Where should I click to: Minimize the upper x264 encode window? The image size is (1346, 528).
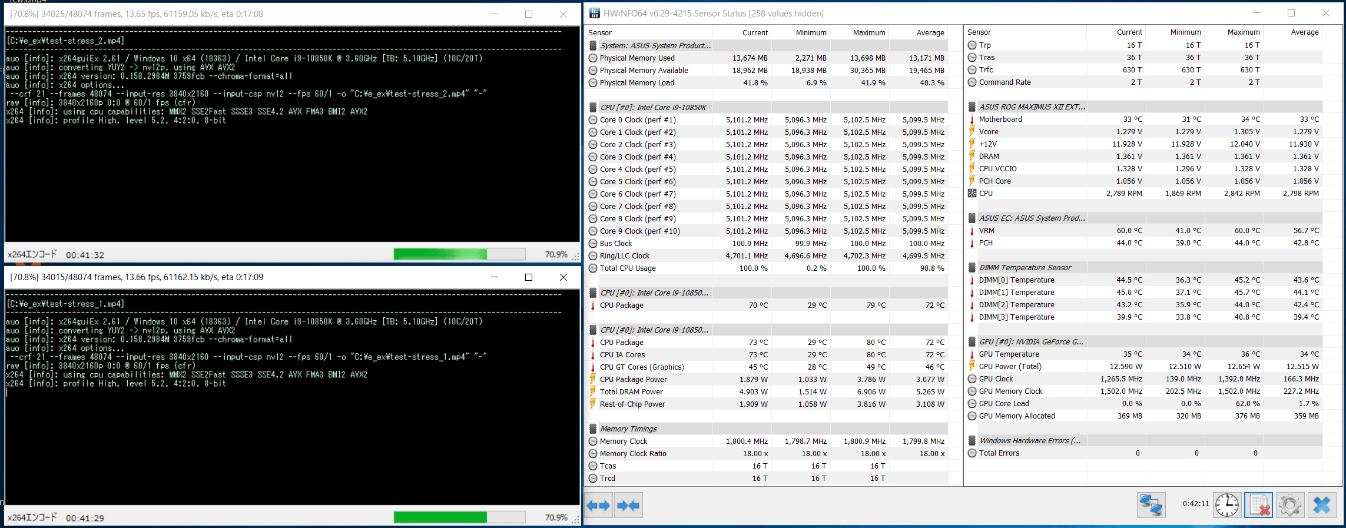pyautogui.click(x=495, y=14)
